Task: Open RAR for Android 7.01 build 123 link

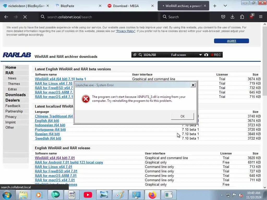Action: coord(69,162)
